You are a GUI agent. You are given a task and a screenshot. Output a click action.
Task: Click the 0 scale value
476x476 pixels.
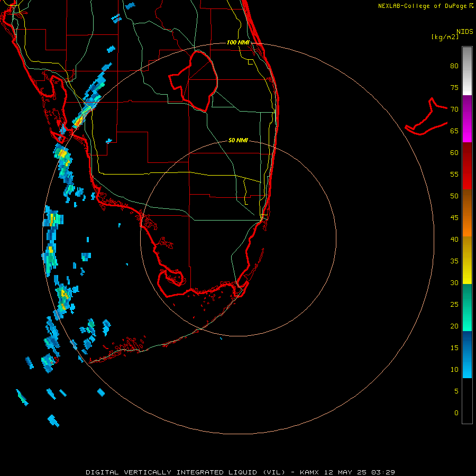(x=456, y=413)
